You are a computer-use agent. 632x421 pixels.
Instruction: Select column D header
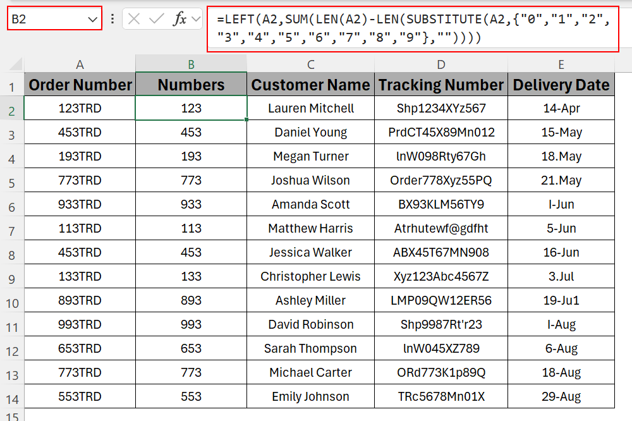[x=441, y=64]
